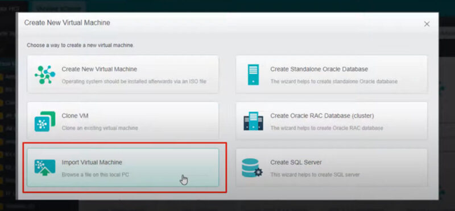Image resolution: width=455 pixels, height=211 pixels.
Task: Open 'Create Standalone Oracle Database' wizard title
Action: click(319, 69)
